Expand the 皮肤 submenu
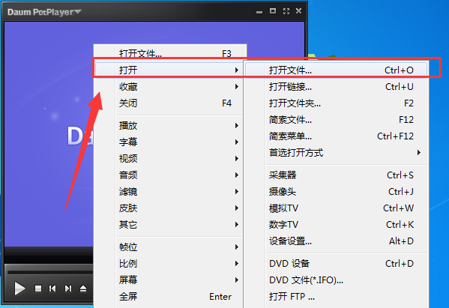 point(169,208)
